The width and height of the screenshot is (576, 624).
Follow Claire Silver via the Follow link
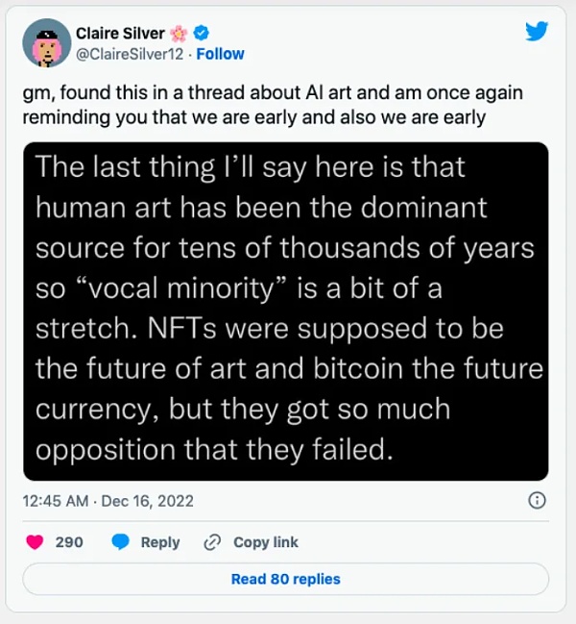click(221, 54)
